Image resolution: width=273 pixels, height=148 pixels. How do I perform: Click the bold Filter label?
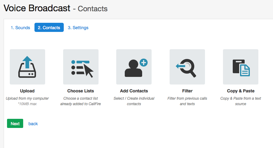tap(187, 91)
